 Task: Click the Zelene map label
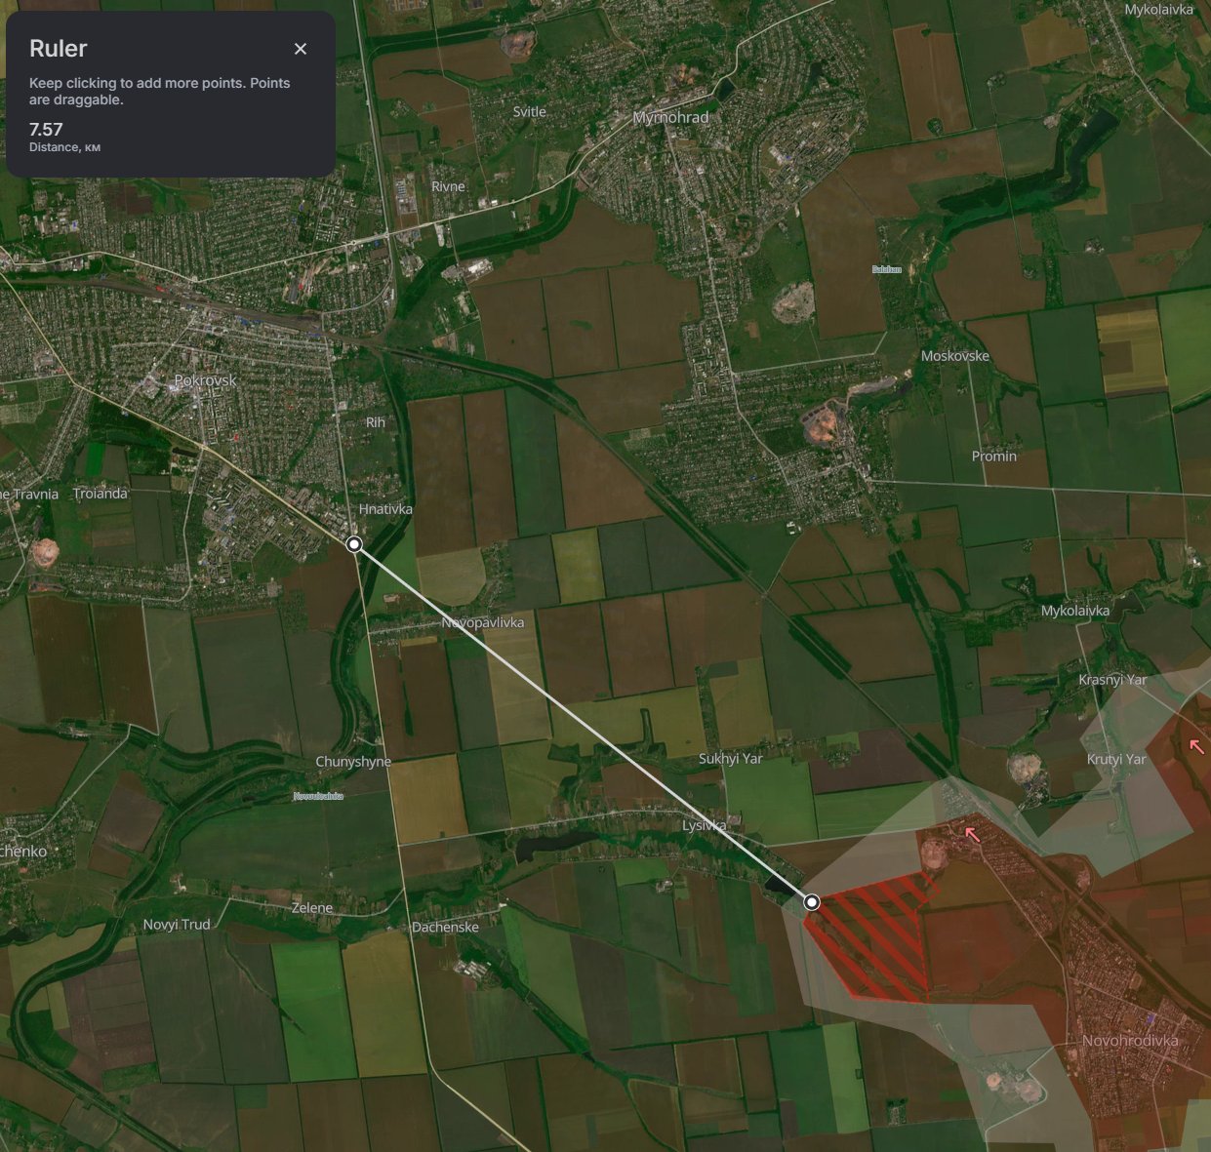312,907
